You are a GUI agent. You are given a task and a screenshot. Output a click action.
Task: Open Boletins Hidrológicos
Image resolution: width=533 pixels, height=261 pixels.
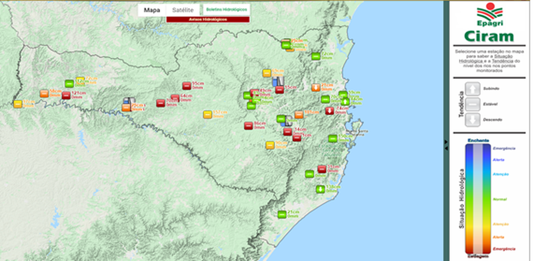click(x=226, y=10)
